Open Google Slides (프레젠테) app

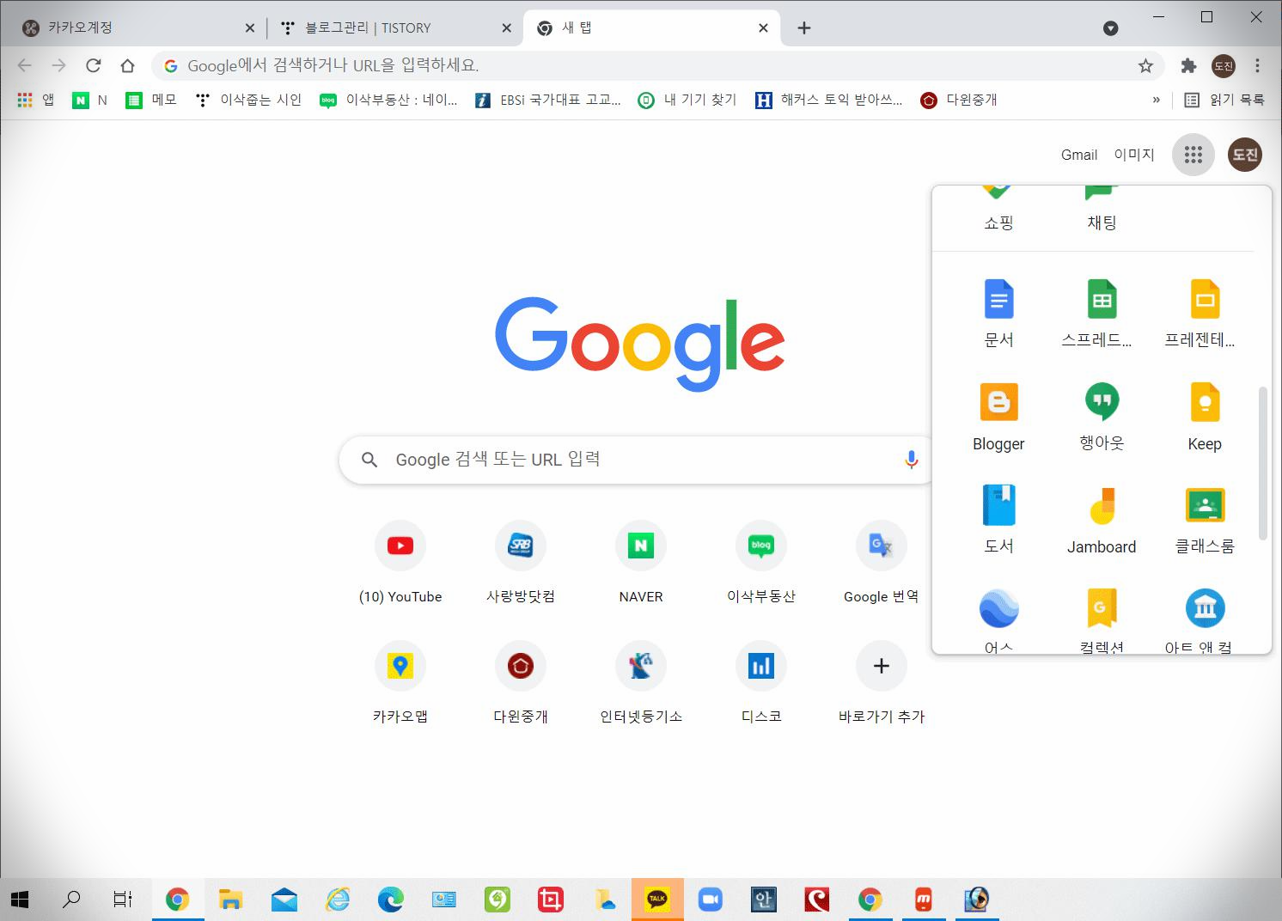(1205, 314)
